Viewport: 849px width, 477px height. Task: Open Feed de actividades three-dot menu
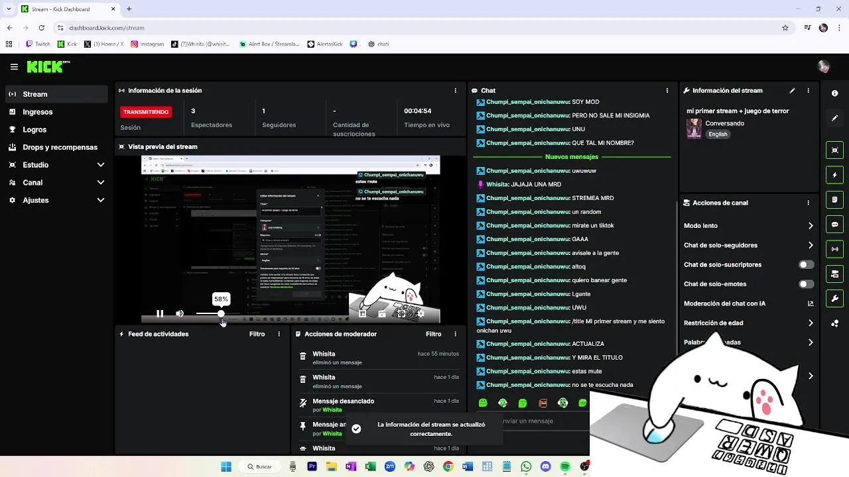[x=279, y=335]
